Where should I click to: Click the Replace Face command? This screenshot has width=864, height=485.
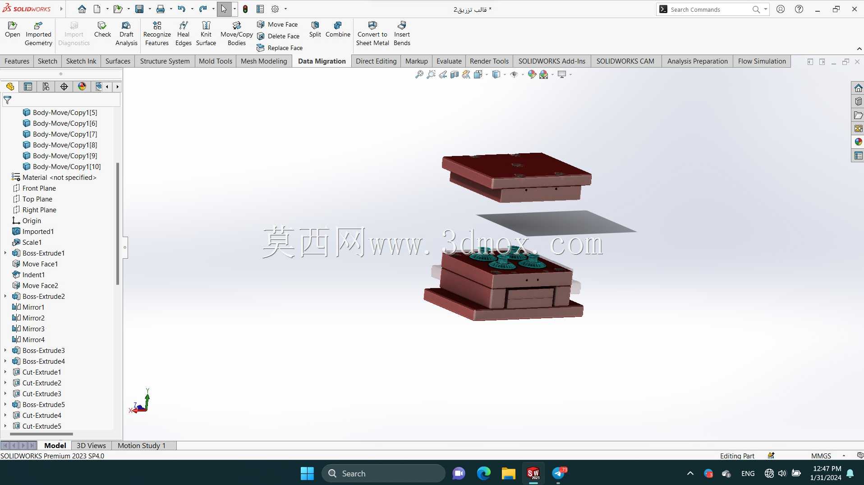(x=280, y=48)
